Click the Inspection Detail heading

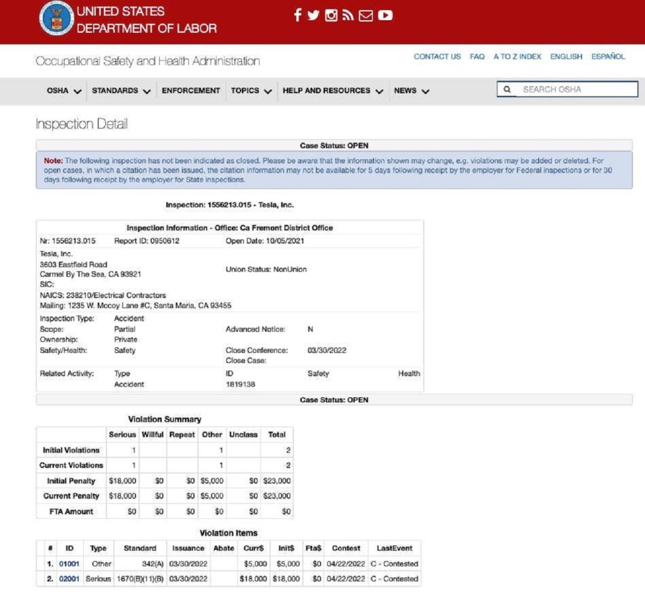[81, 124]
